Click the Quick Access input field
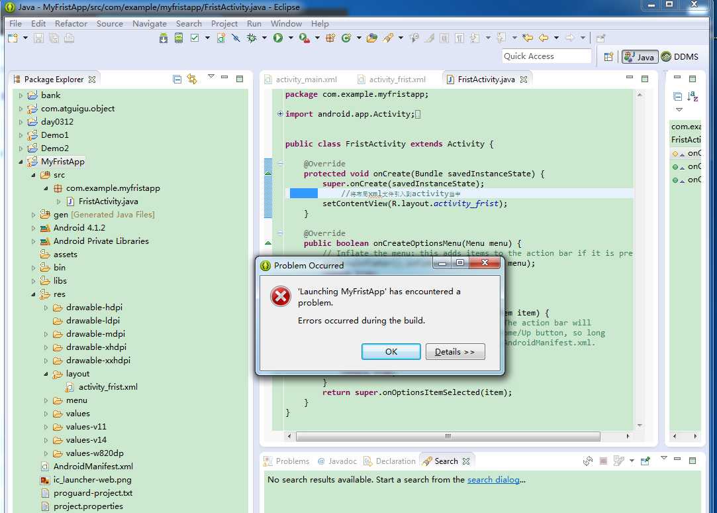717x513 pixels. click(546, 56)
